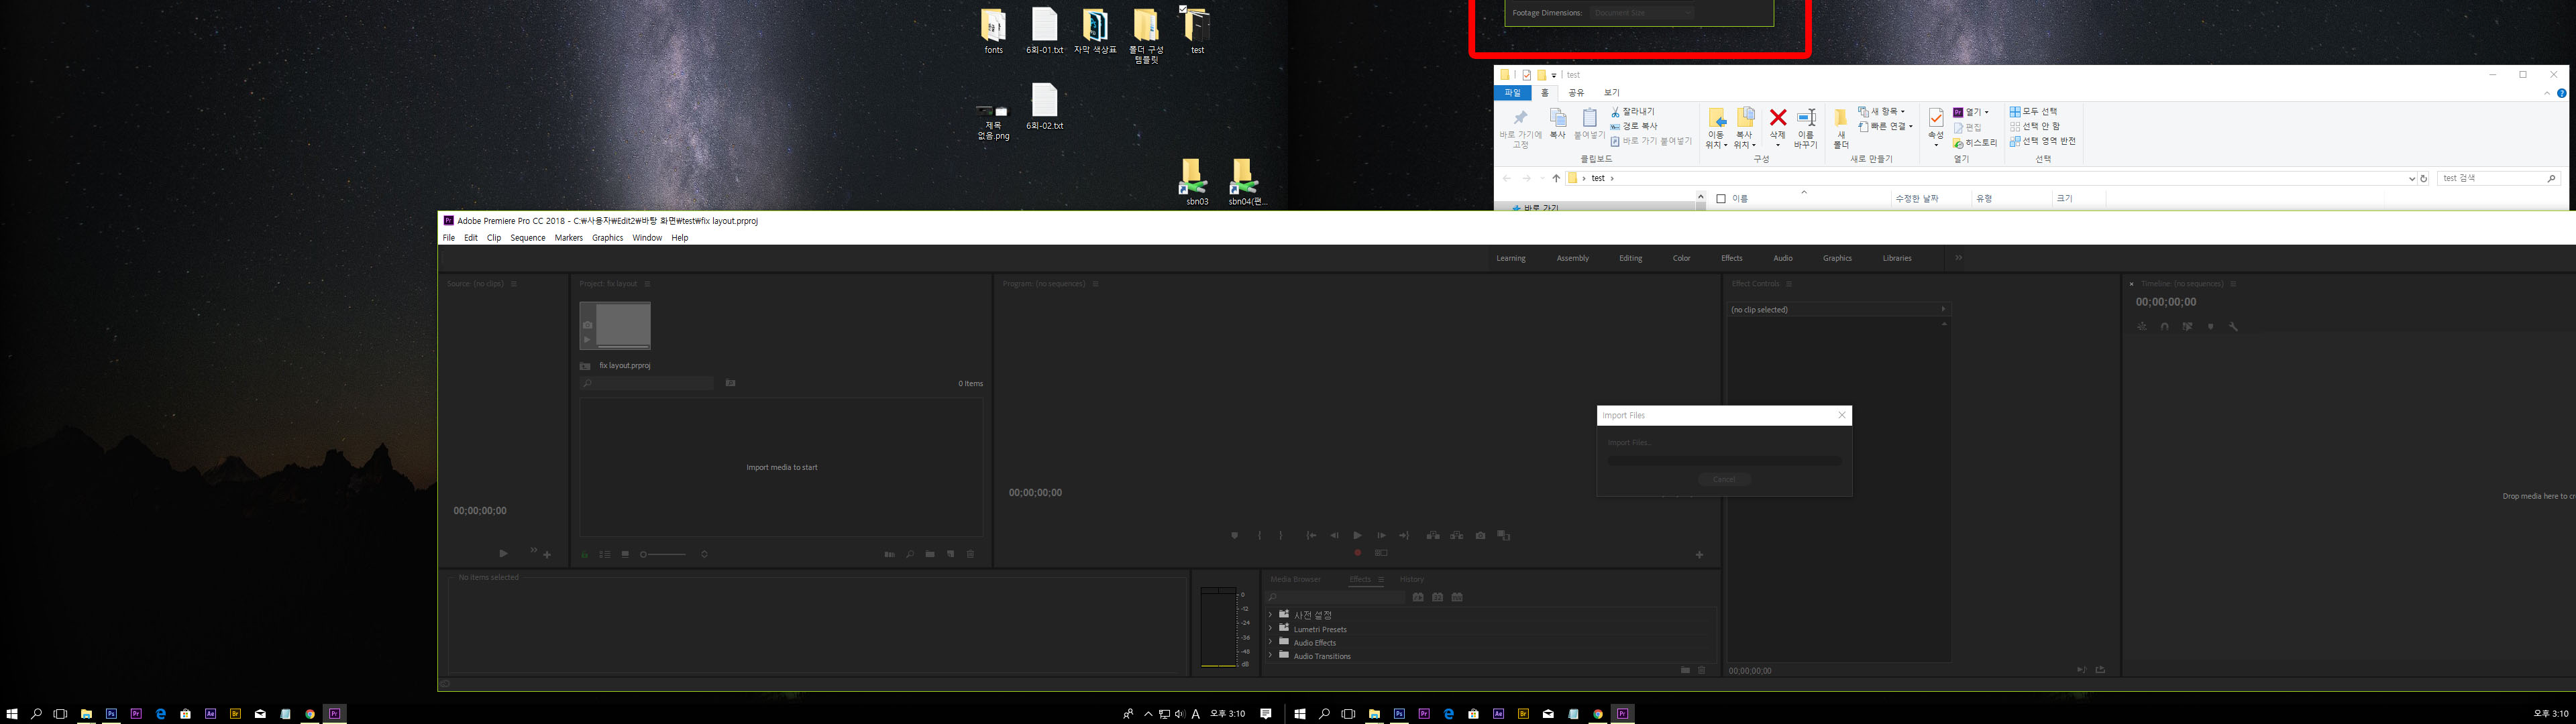Screen dimensions: 2576x724
Task: Open the Clip menu in Premiere
Action: [494, 238]
